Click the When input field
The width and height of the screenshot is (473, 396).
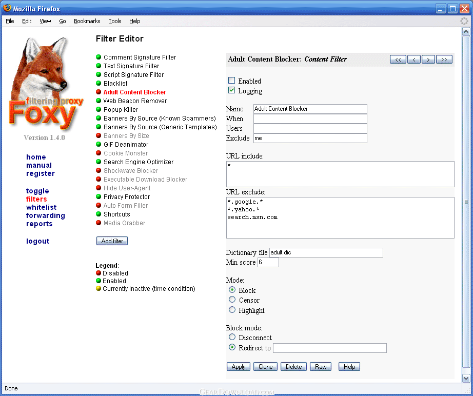click(x=310, y=118)
